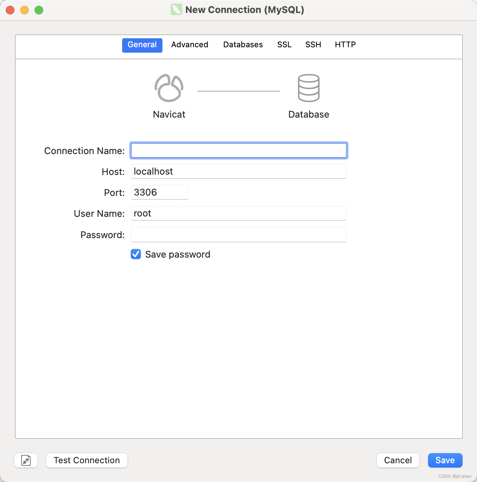The width and height of the screenshot is (477, 482).
Task: Click the connection profile icon button
Action: click(26, 460)
